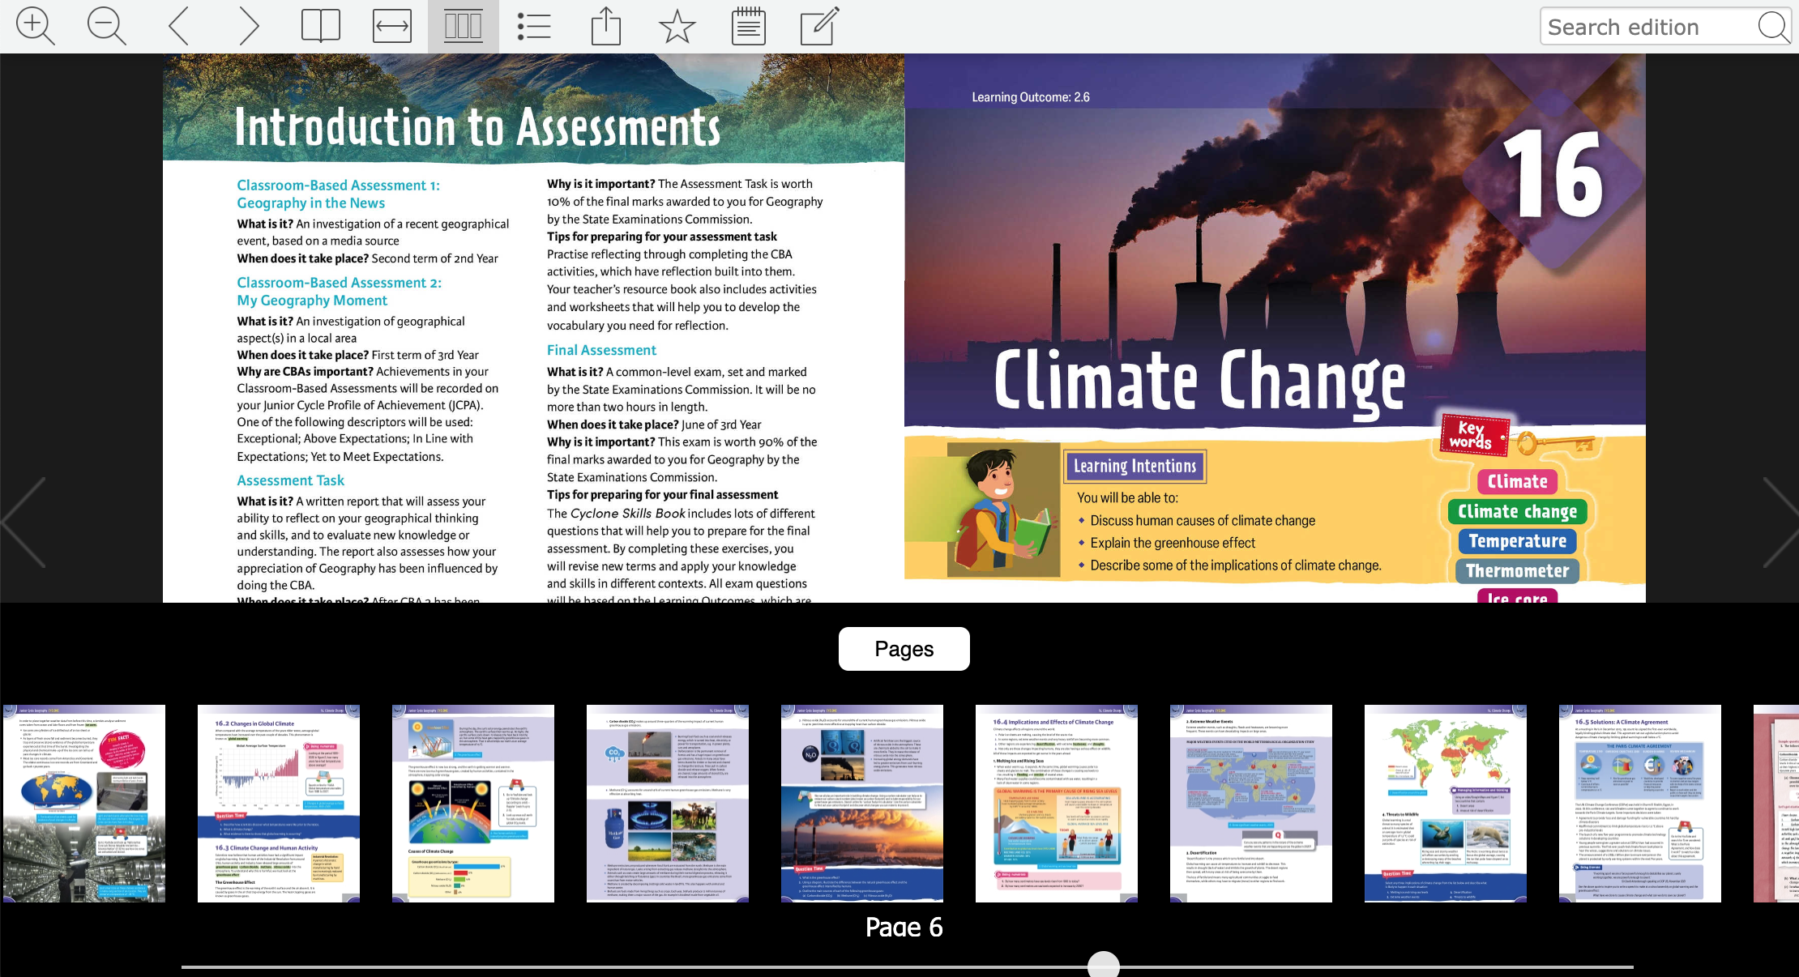The image size is (1799, 977).
Task: Click Learning Outcome: 2.6 text
Action: click(x=1031, y=97)
